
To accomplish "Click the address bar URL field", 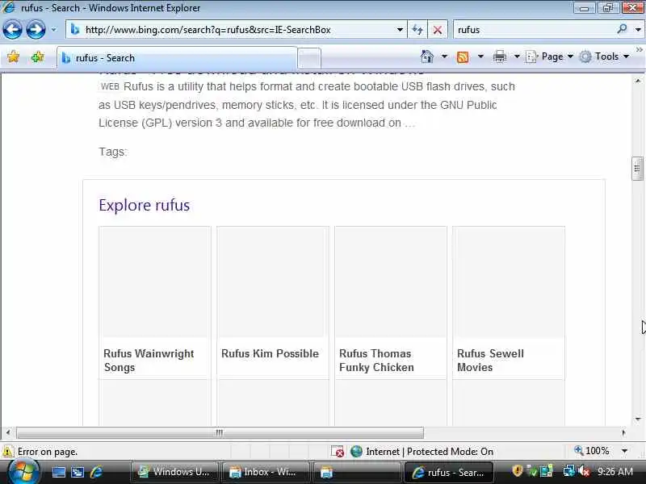I will (x=236, y=30).
